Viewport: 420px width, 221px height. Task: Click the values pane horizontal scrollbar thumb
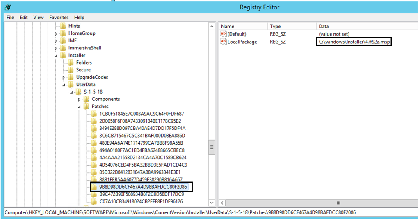click(x=338, y=203)
